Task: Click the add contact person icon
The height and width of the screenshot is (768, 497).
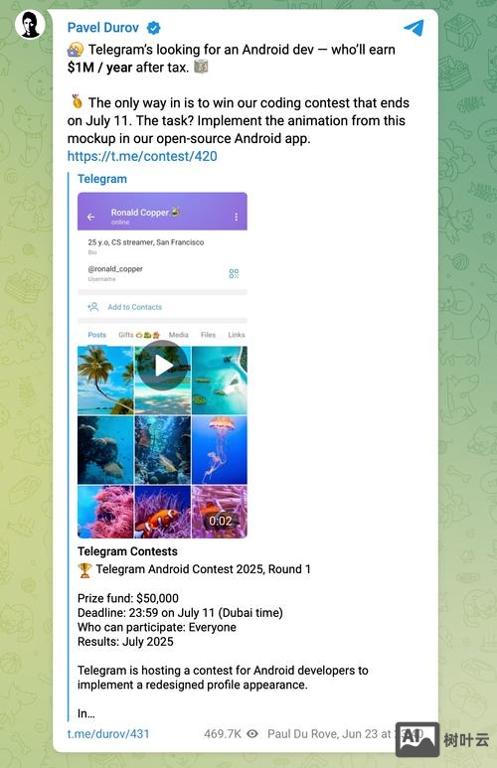Action: 93,307
